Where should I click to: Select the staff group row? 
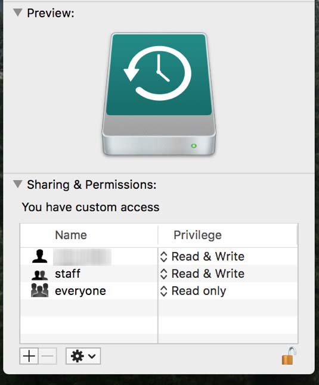[159, 274]
